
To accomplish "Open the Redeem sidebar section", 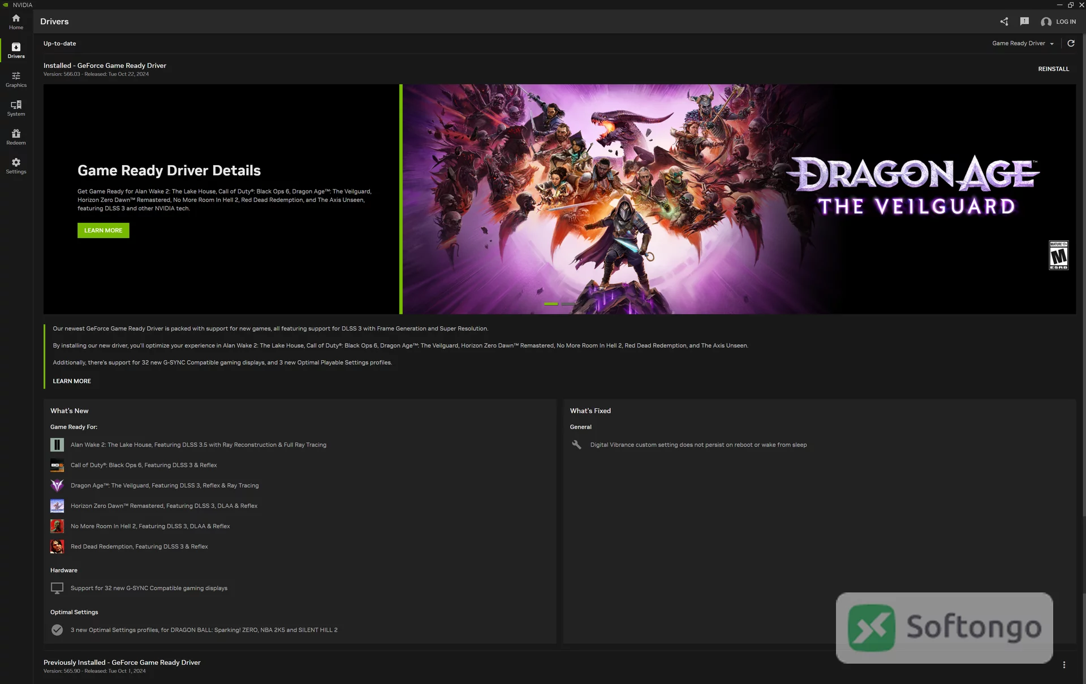I will [x=16, y=137].
